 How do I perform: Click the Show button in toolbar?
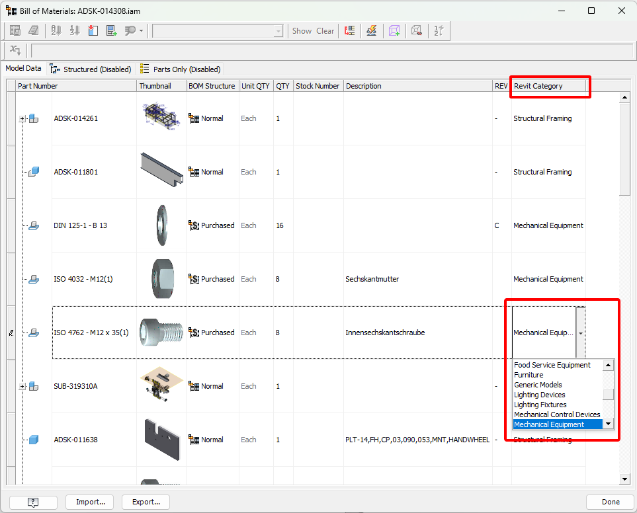click(x=302, y=31)
